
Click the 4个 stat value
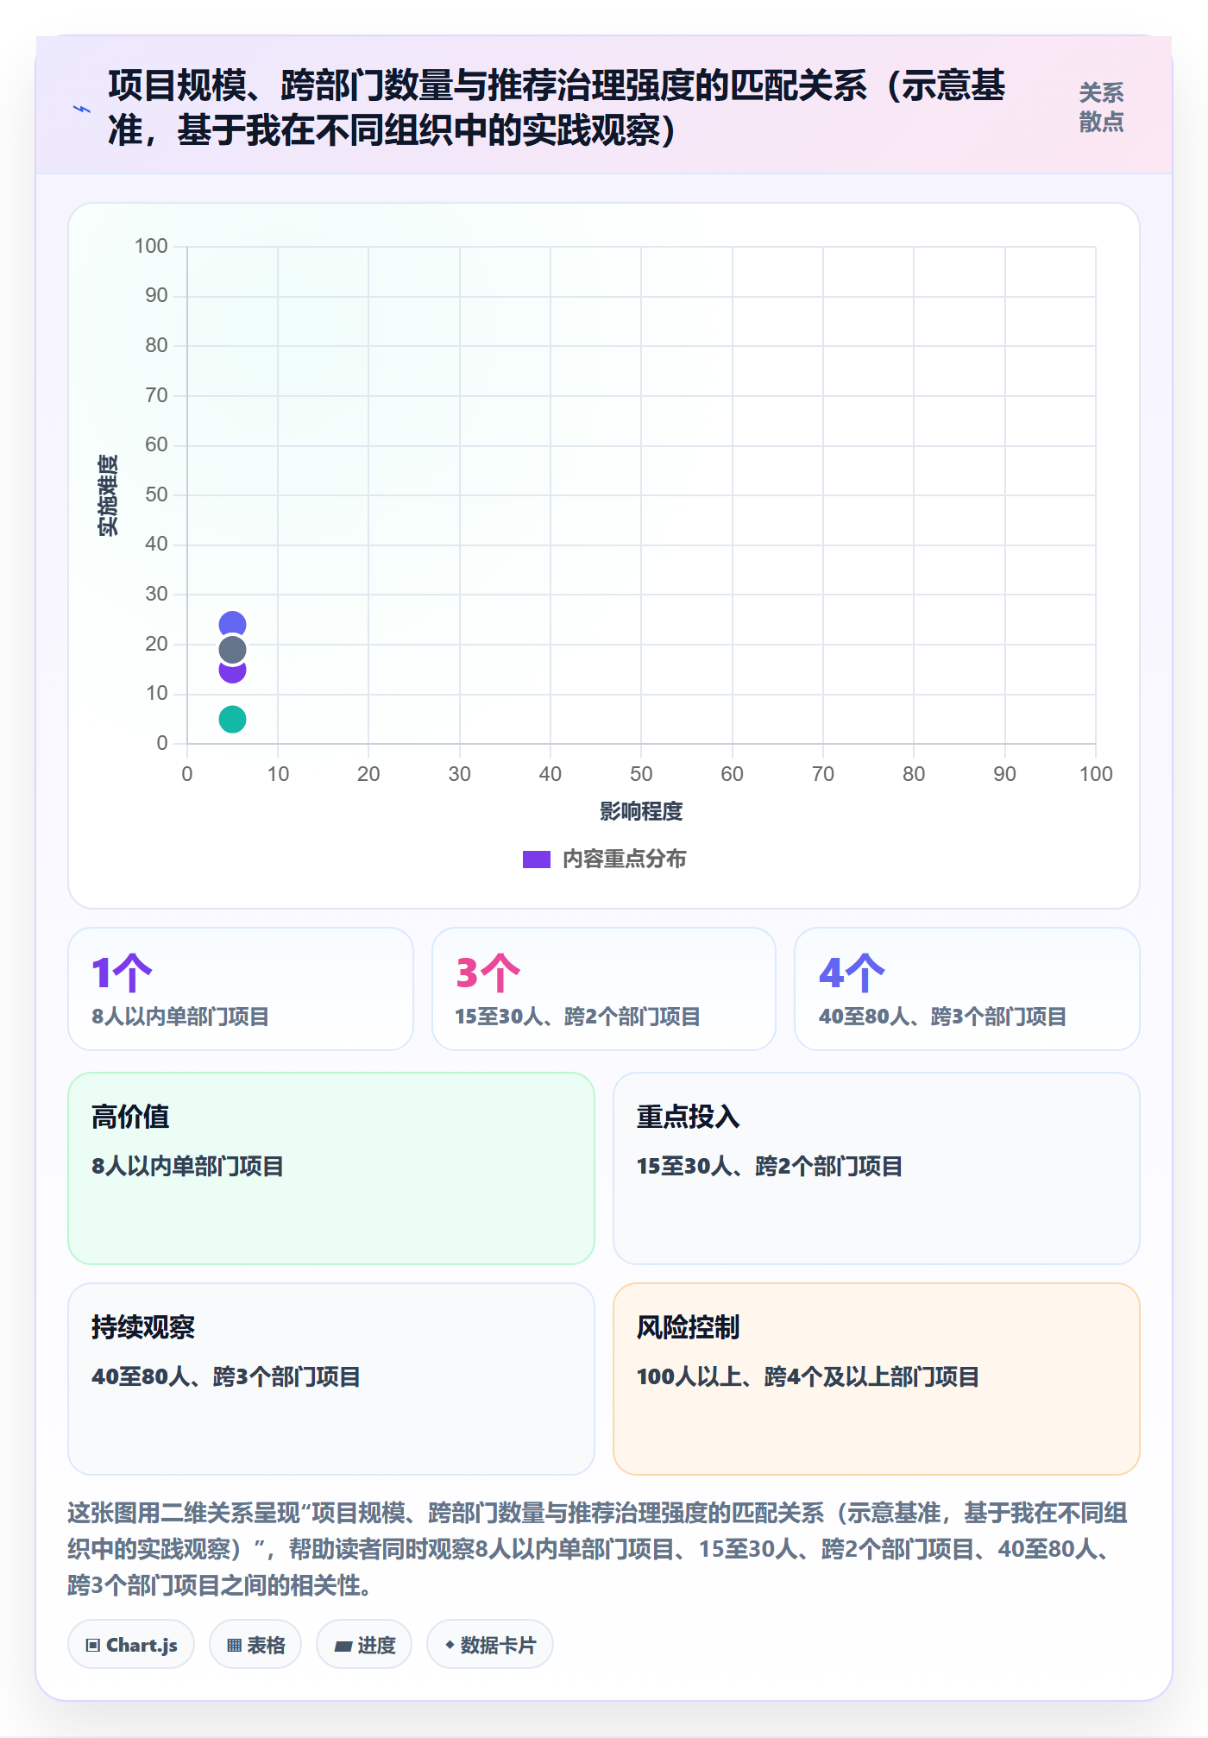tap(853, 973)
